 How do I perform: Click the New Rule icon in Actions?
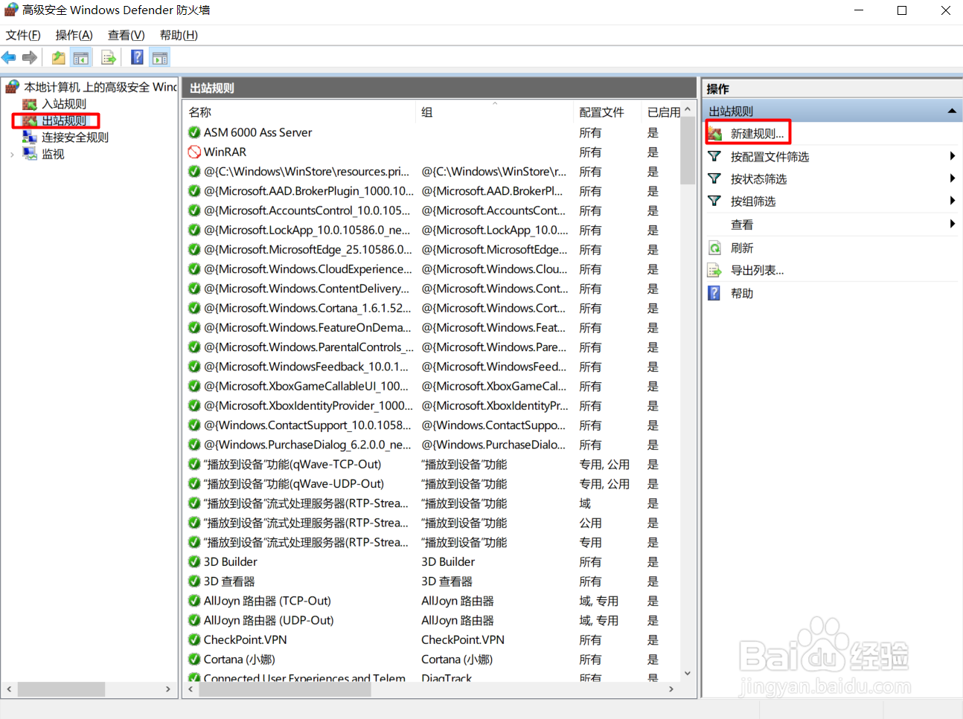coord(714,134)
